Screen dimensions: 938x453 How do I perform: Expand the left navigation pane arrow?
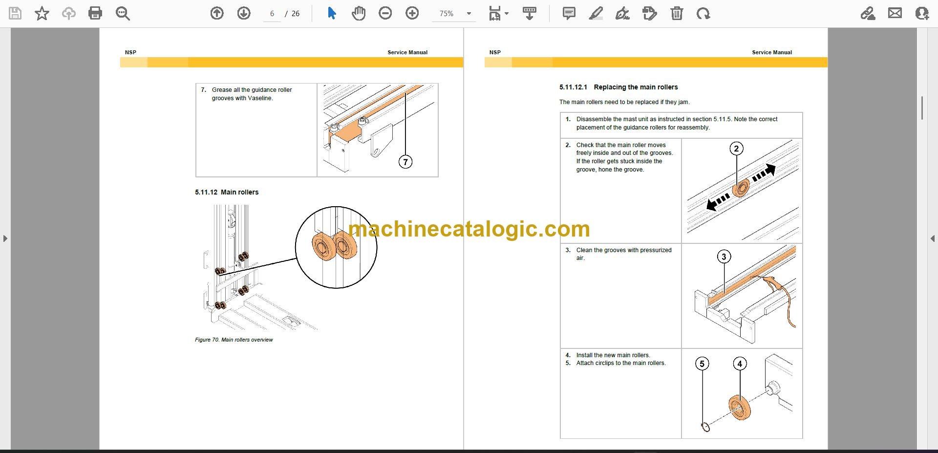click(x=5, y=238)
